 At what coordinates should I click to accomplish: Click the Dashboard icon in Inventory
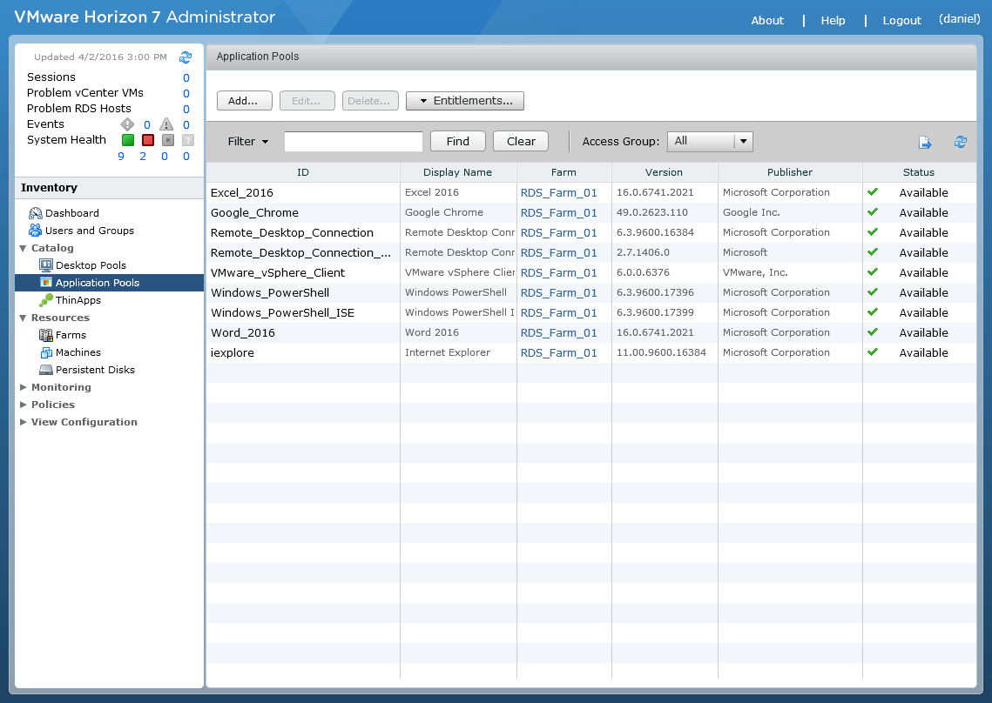coord(36,213)
